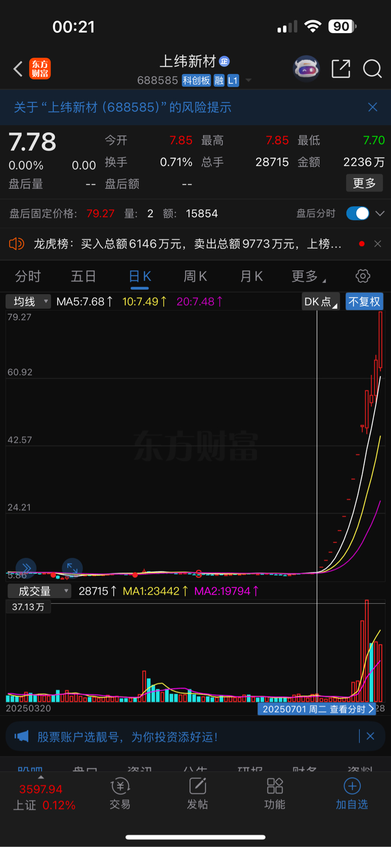Open the 更多 chart period menu
The height and width of the screenshot is (847, 391).
pos(308,276)
